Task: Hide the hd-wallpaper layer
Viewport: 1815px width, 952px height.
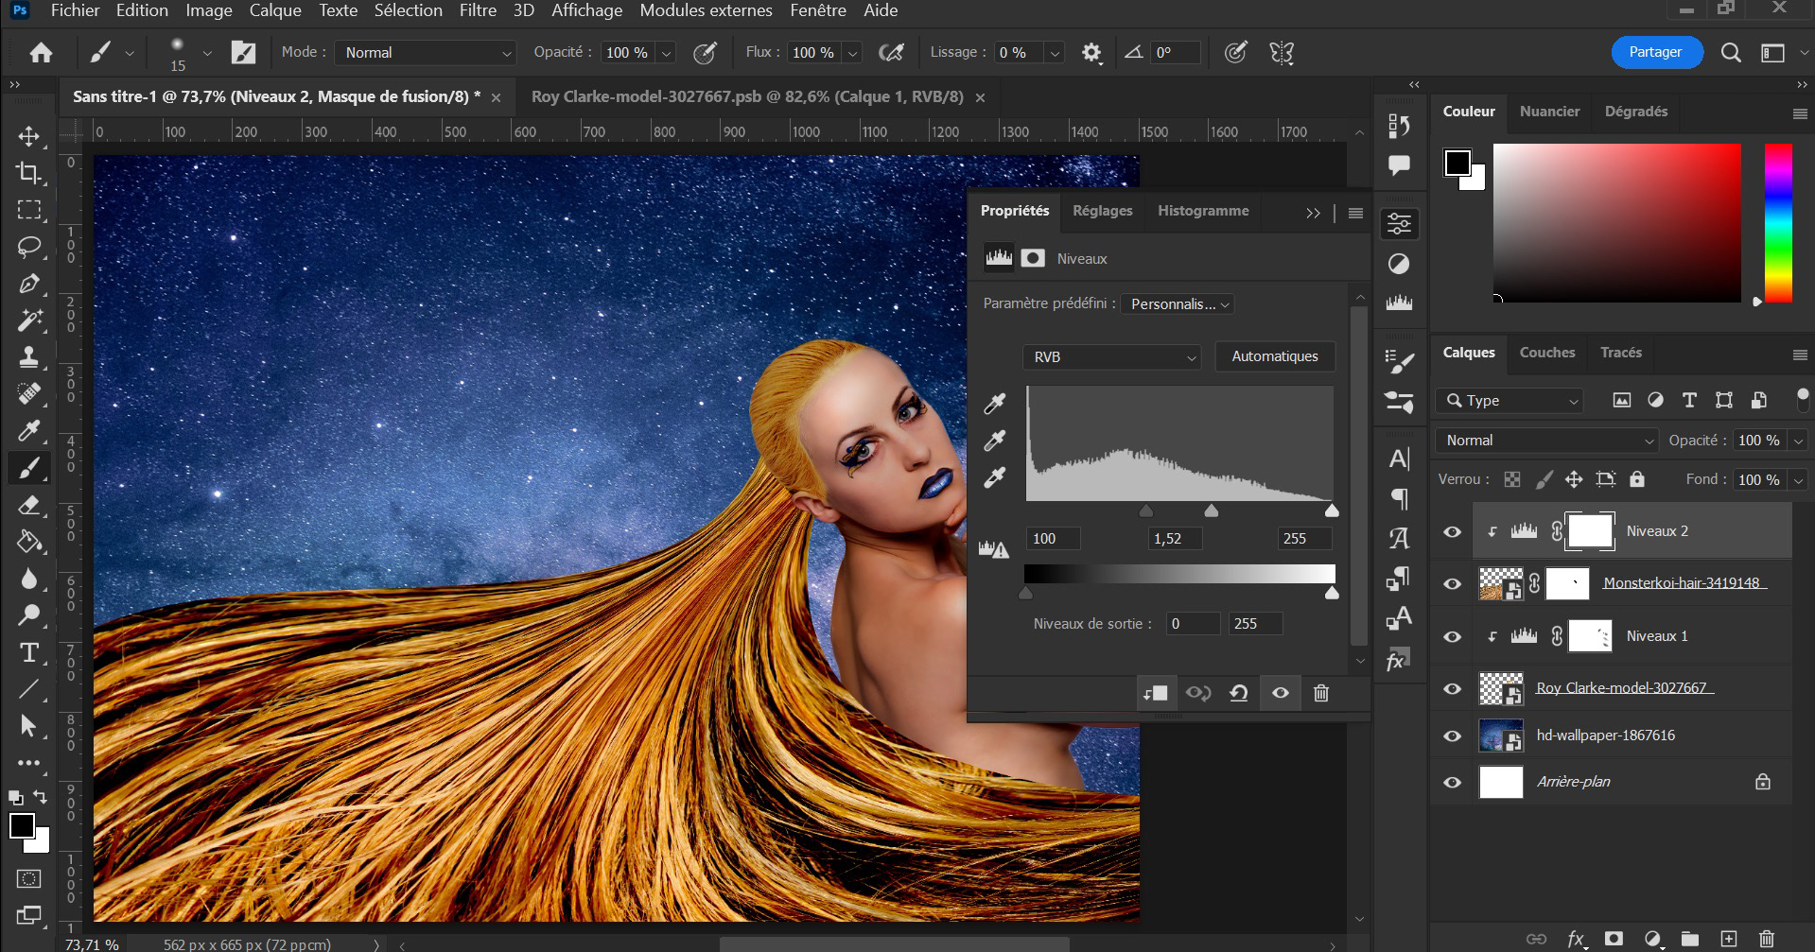Action: [1452, 736]
